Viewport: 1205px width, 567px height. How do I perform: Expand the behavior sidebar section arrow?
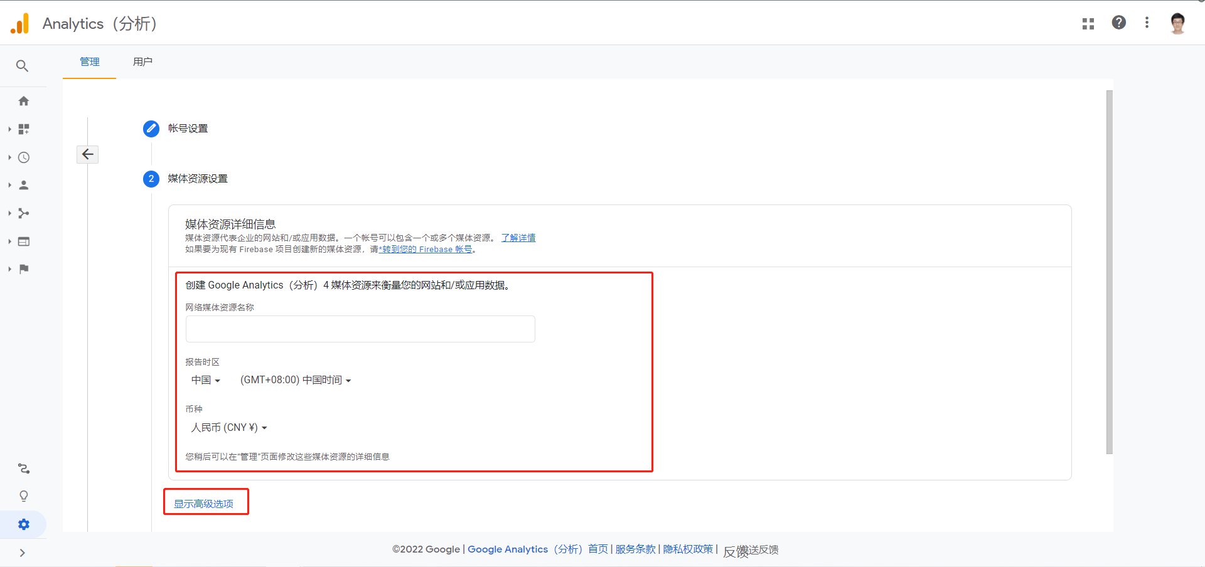click(9, 241)
